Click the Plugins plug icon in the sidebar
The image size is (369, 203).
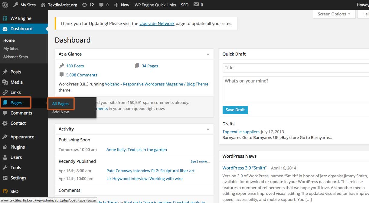point(5,147)
